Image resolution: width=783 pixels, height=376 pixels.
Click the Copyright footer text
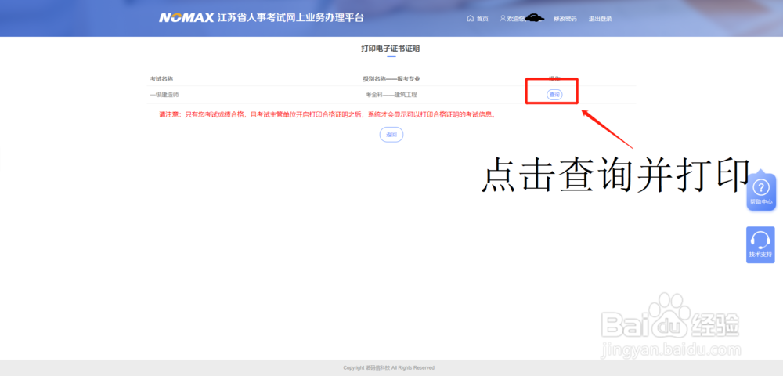tap(388, 368)
